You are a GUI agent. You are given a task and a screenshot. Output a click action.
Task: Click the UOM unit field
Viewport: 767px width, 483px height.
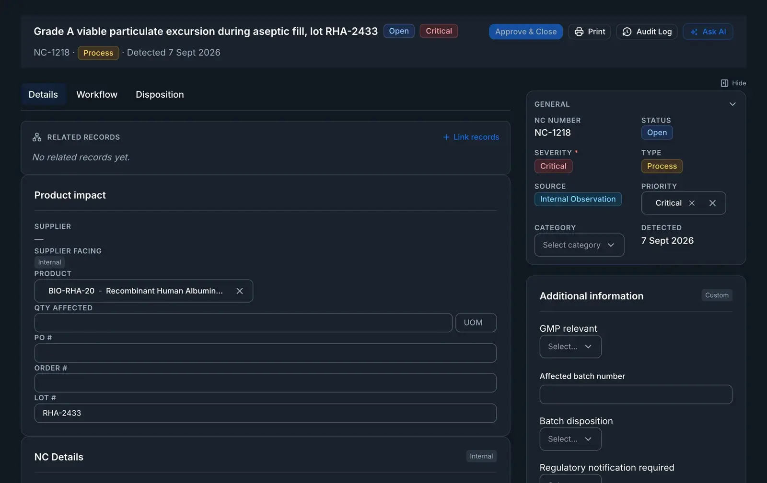pos(476,323)
